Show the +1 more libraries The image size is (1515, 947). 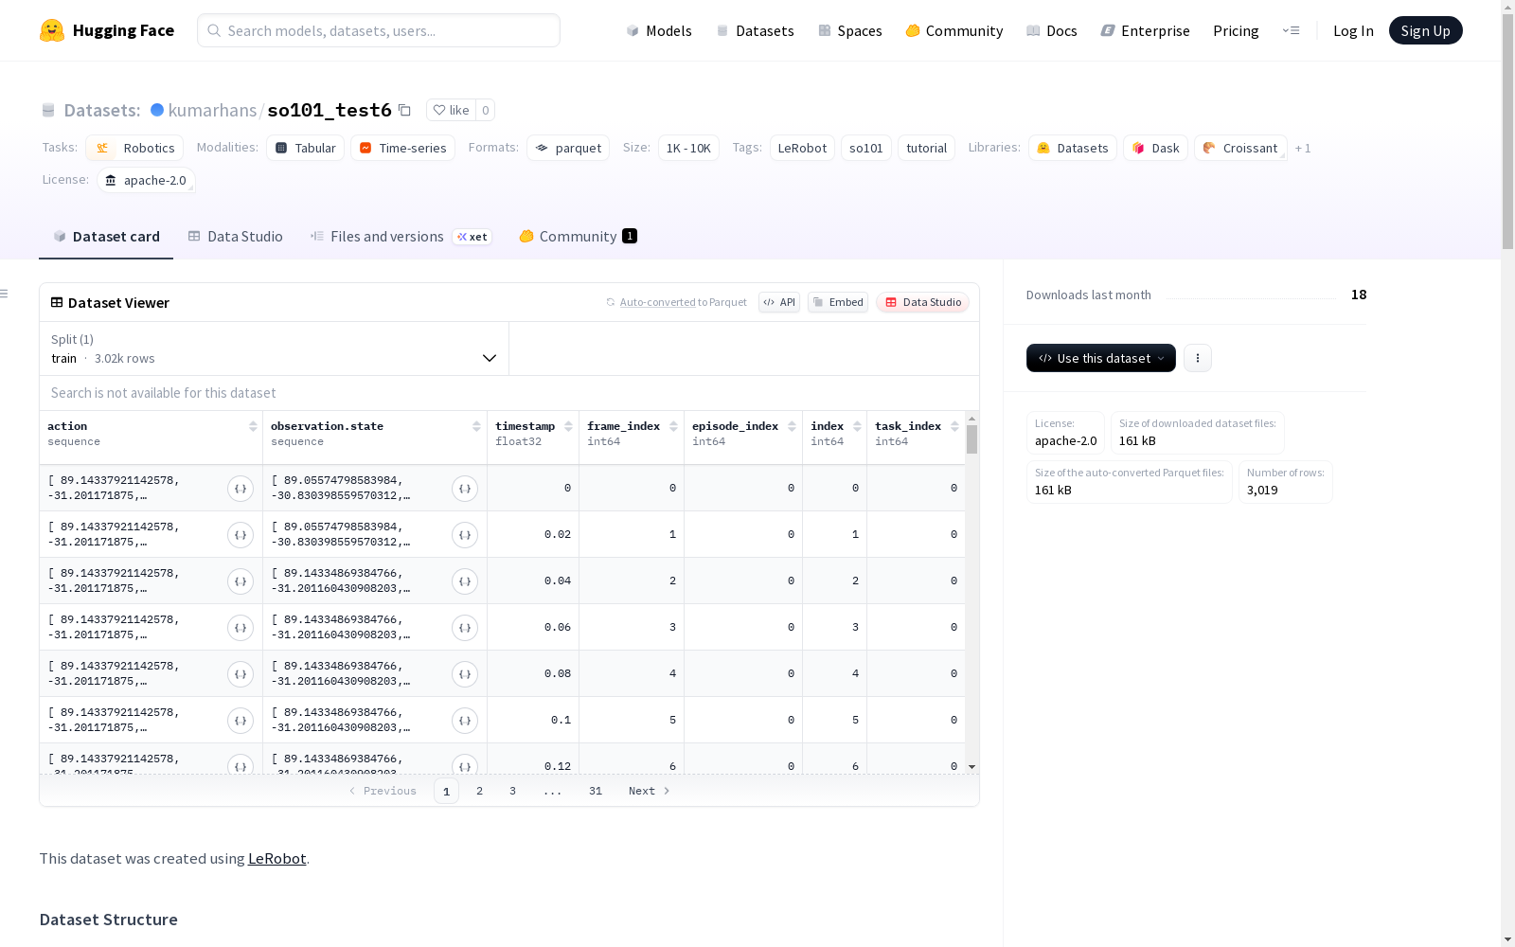click(1303, 148)
